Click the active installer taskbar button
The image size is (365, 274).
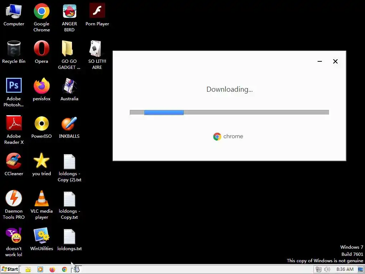coord(77,270)
